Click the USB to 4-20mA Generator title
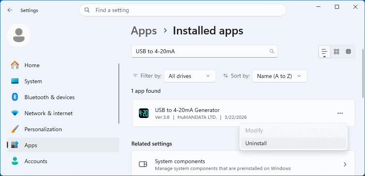365x176 pixels. [188, 110]
